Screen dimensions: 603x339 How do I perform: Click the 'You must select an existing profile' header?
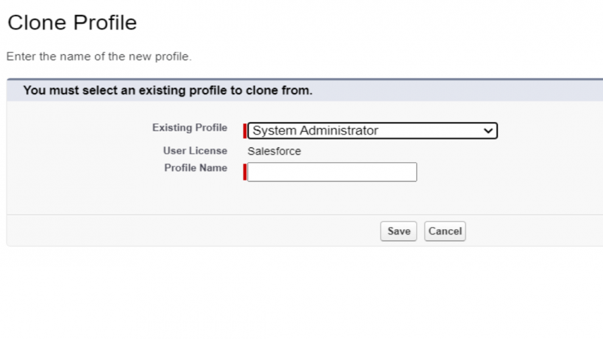(x=167, y=90)
